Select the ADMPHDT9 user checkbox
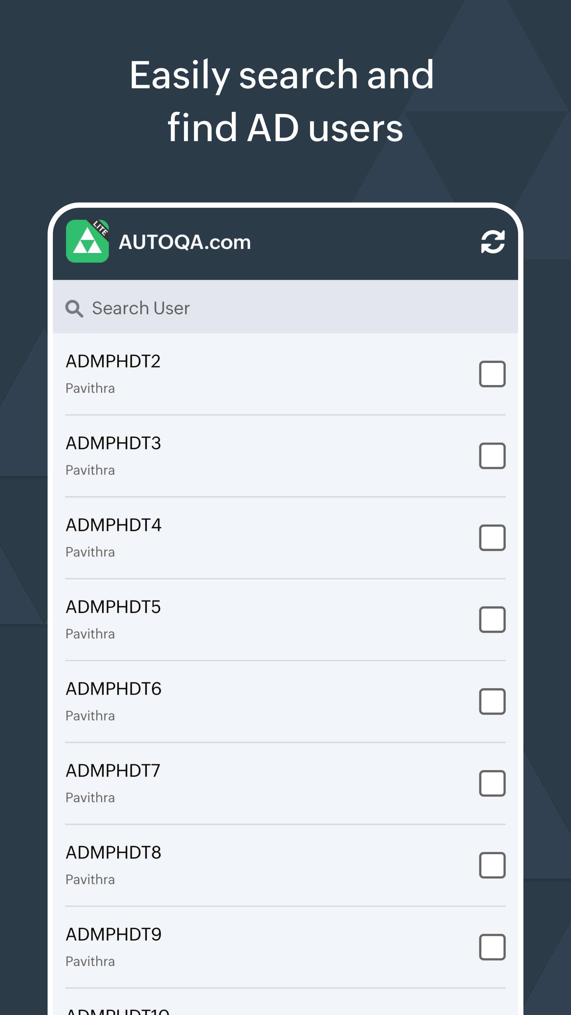The height and width of the screenshot is (1015, 571). click(x=492, y=947)
